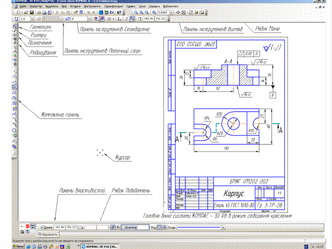
Task: Open the Выделить menu
Action: [51, 7]
